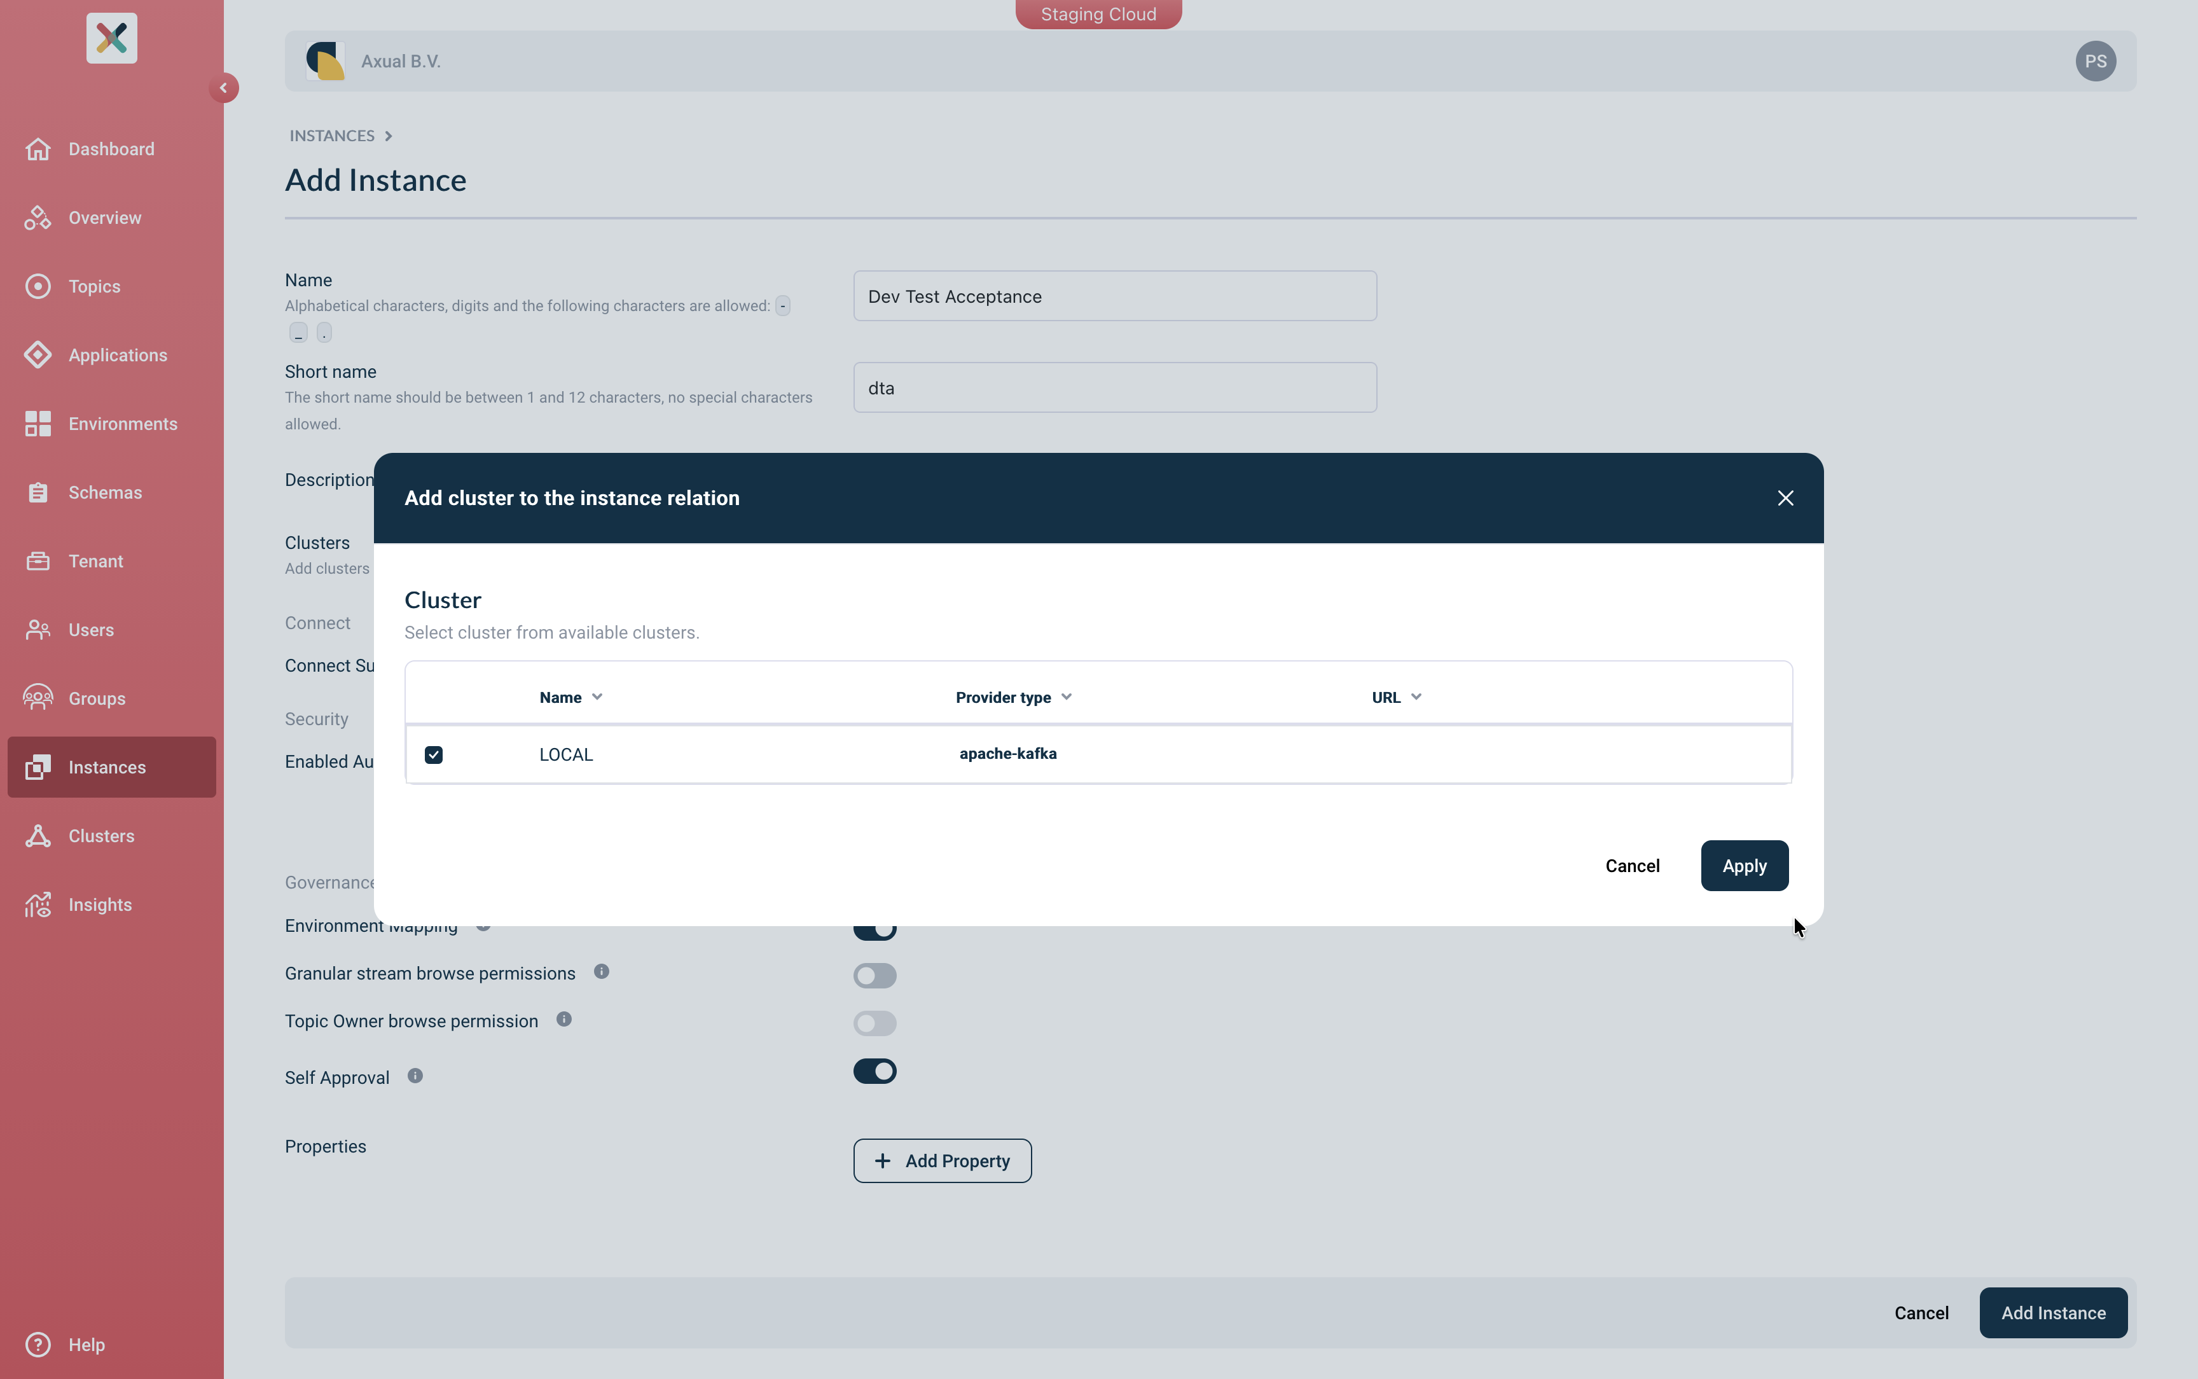Screen dimensions: 2198x1379
Task: Disable the Self Approval toggle
Action: click(874, 1071)
